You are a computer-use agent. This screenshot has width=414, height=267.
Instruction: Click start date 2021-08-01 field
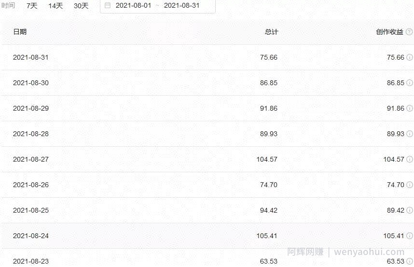133,5
